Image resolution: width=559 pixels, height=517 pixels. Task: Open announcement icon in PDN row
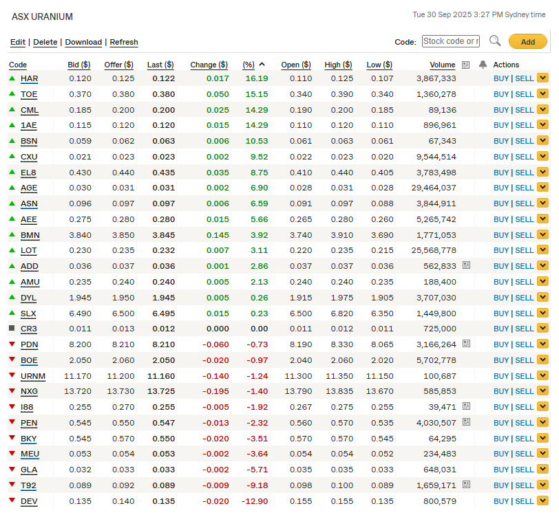pyautogui.click(x=466, y=344)
